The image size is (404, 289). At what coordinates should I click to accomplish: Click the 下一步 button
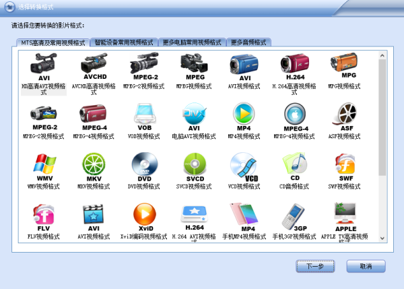pyautogui.click(x=315, y=266)
